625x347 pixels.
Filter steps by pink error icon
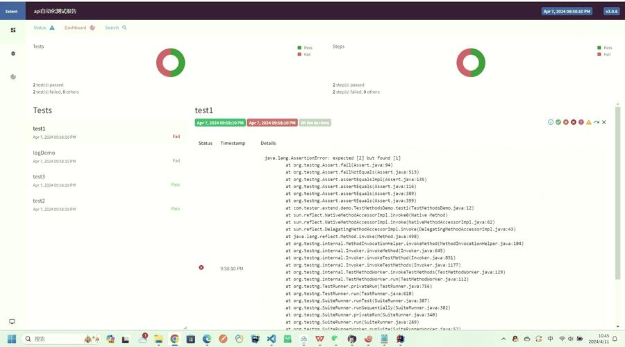pyautogui.click(x=581, y=122)
